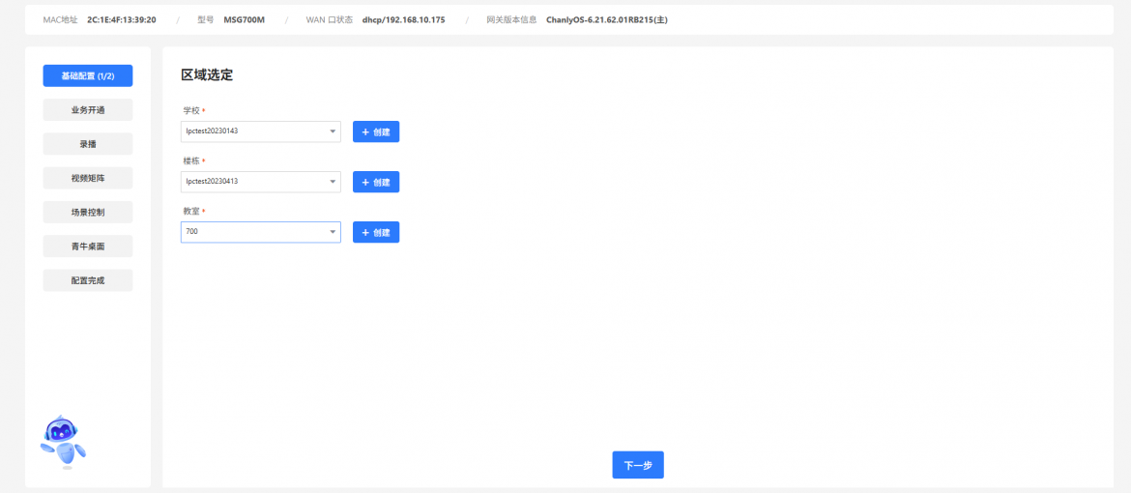Click the WAN口状态 dhcp/192.168.10.175 text

[x=396, y=19]
